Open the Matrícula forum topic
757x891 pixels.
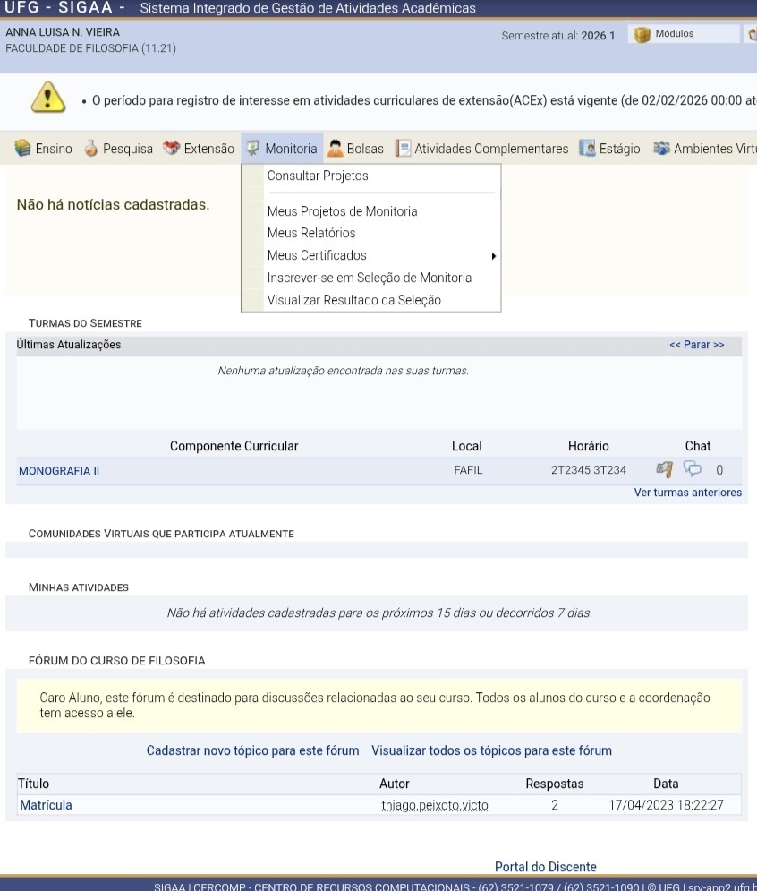coord(46,805)
